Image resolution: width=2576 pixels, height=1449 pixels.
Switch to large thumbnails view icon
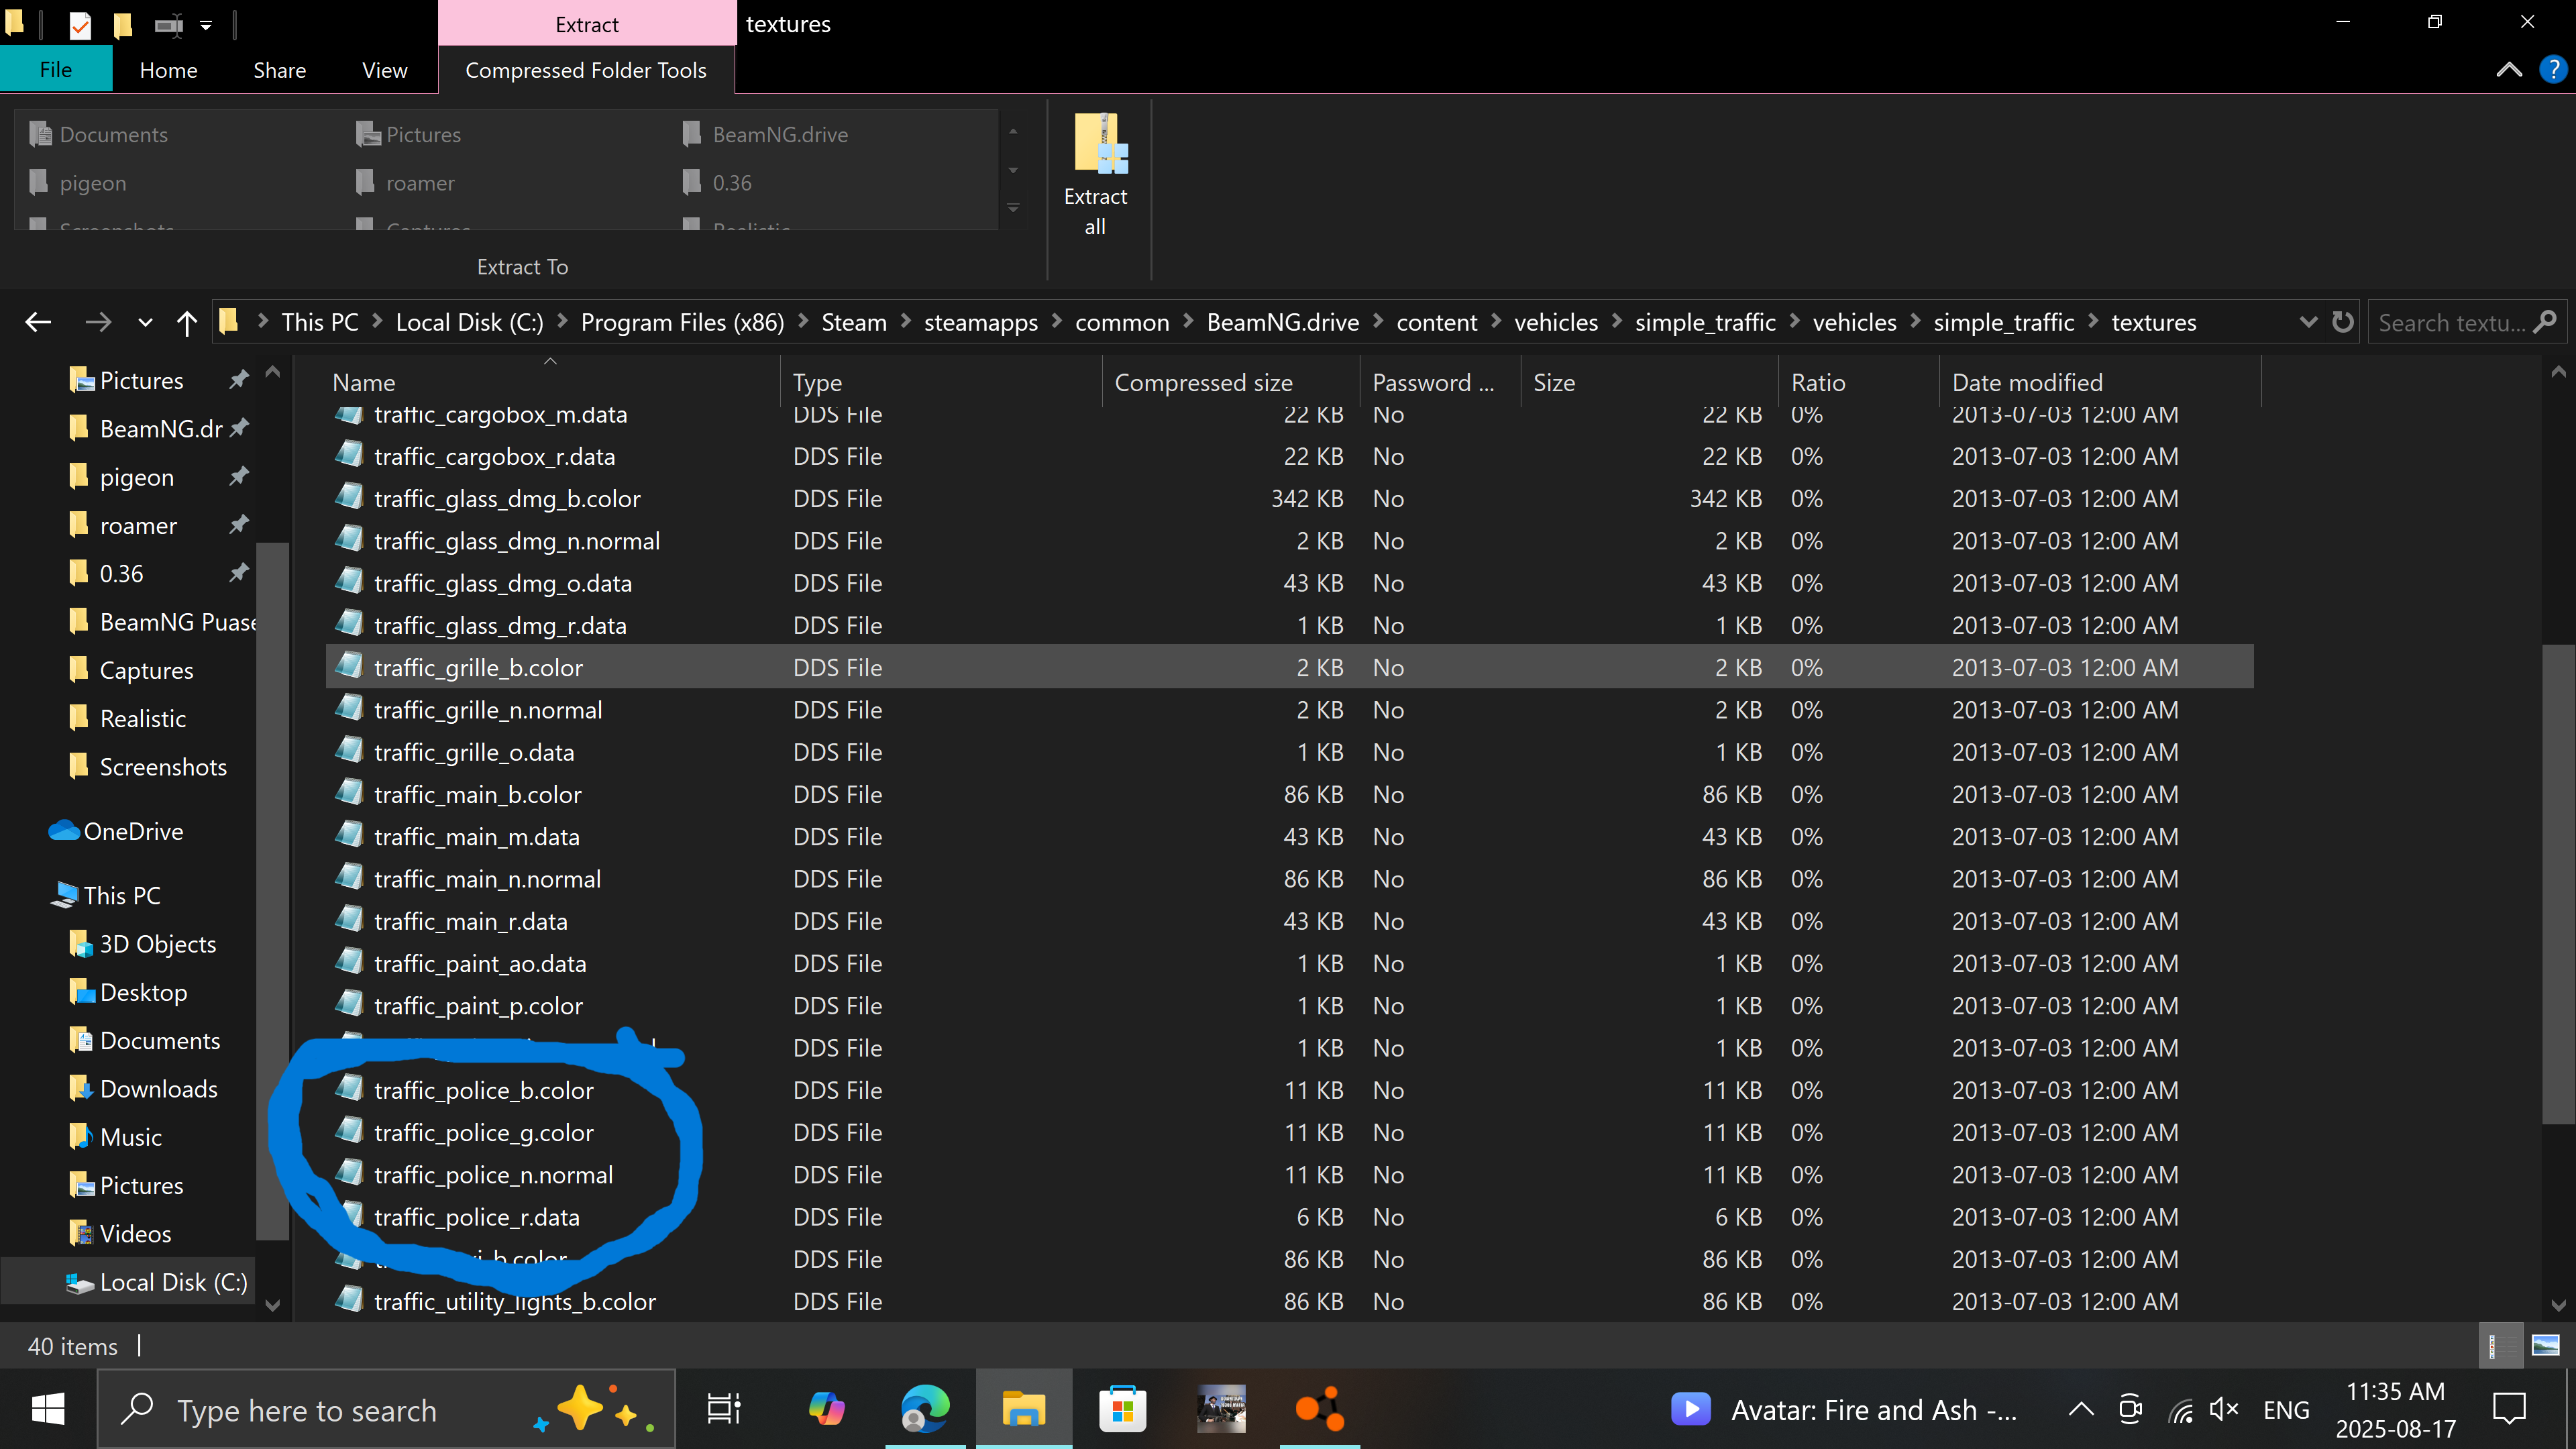(2545, 1346)
